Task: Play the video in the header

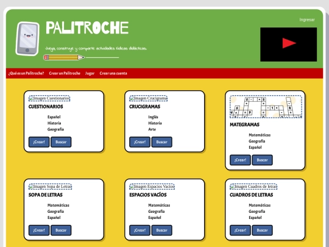Action: [x=289, y=45]
